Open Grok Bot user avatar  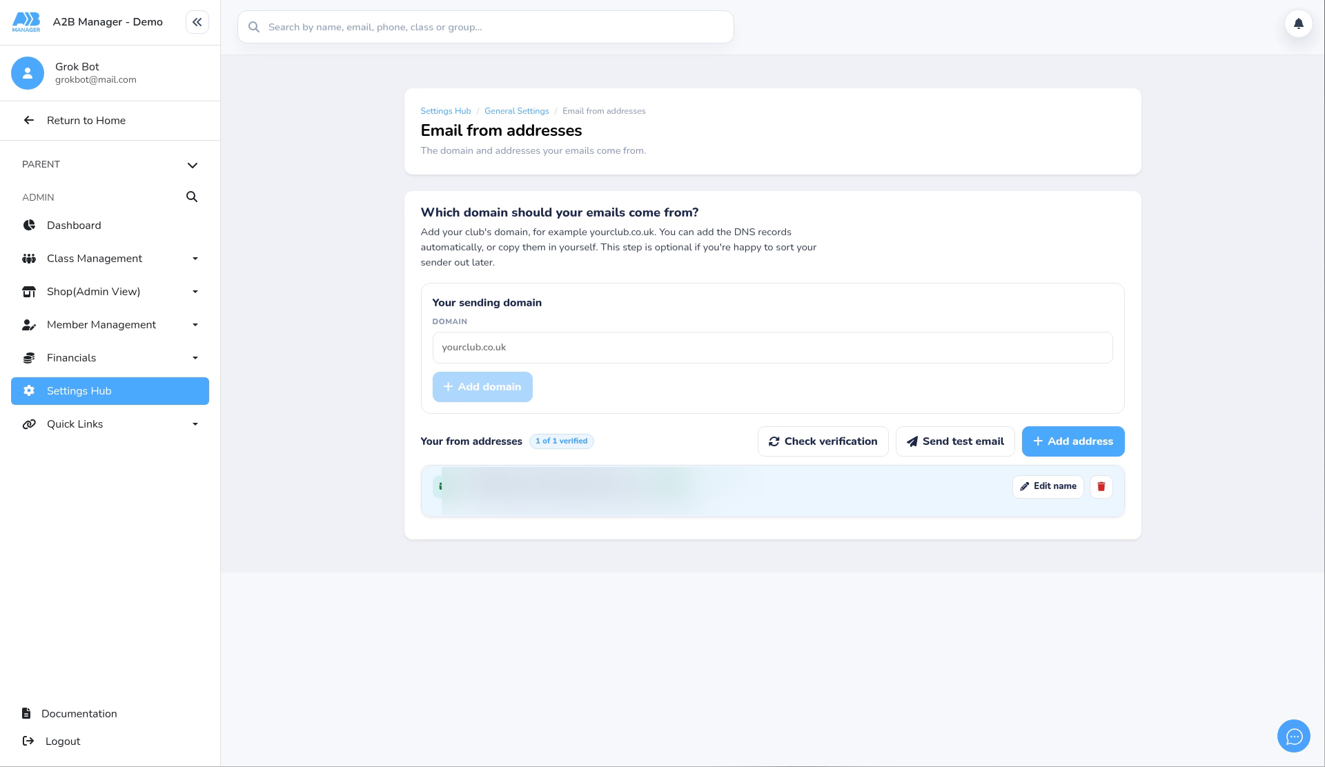point(28,73)
